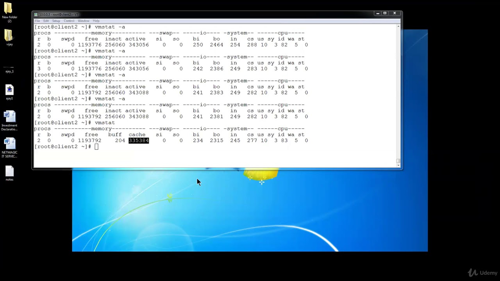Click the bo value 2386
This screenshot has width=500, height=281.
[x=216, y=69]
